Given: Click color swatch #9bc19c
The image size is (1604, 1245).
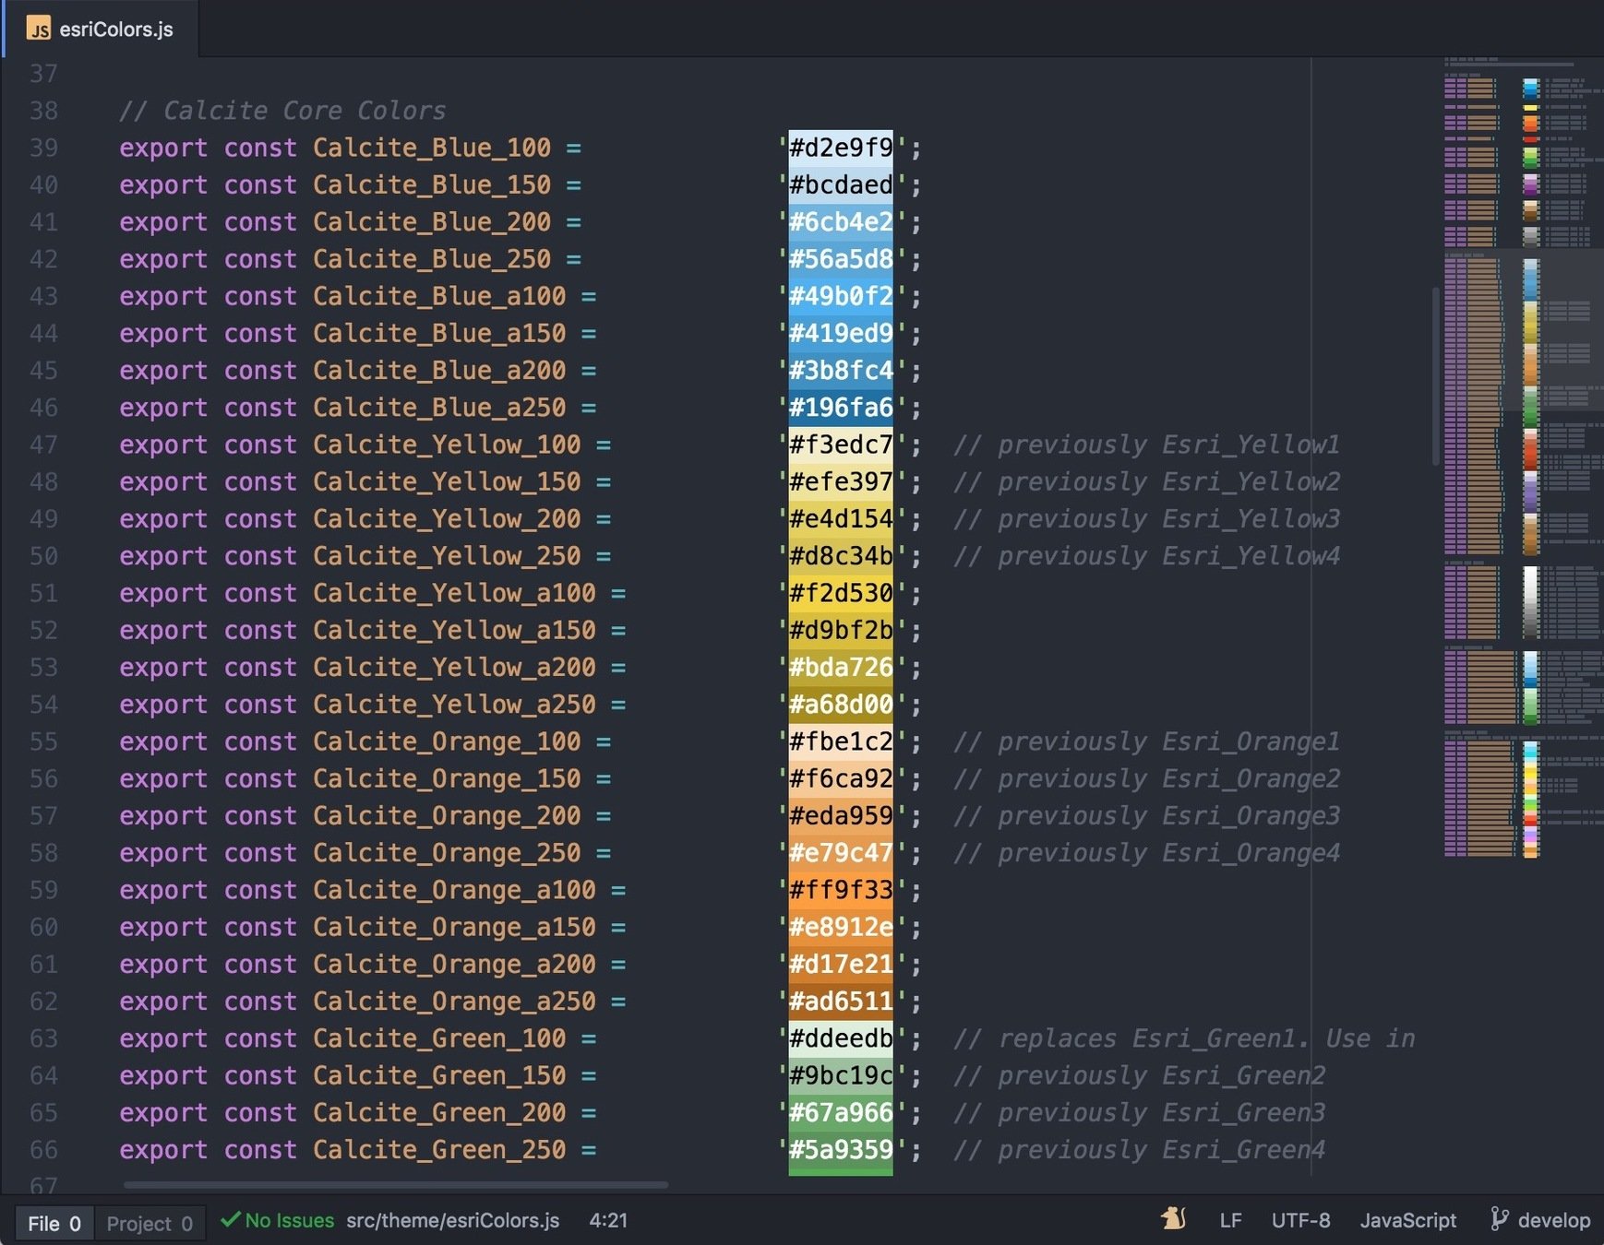Looking at the screenshot, I should pyautogui.click(x=841, y=1075).
